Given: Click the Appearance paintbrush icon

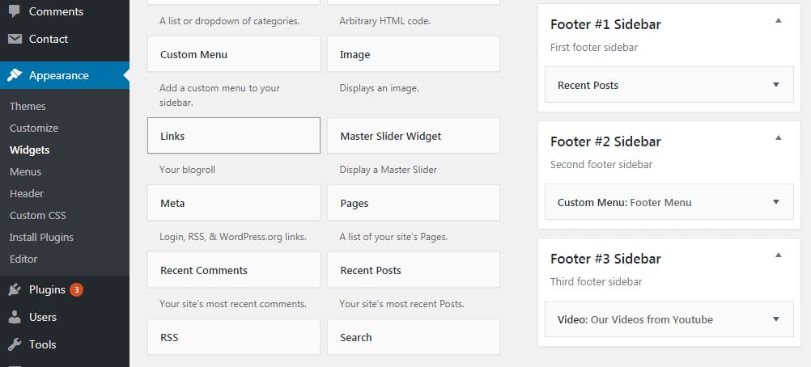Looking at the screenshot, I should tap(15, 75).
